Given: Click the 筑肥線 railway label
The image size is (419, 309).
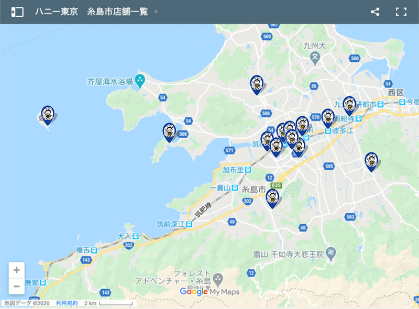Looking at the screenshot, I should tap(203, 210).
